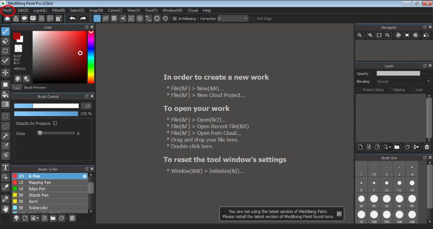Enable Opacity by Pressure checkbox
Screen dimensions: 433x229
coord(55,123)
